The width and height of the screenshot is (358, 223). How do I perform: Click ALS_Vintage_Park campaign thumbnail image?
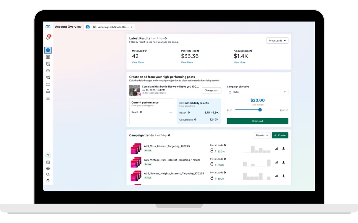[x=136, y=162]
